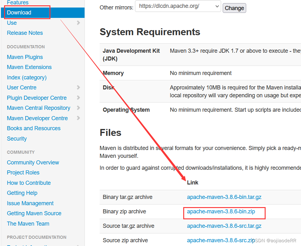Open the Features sidebar link
The image size is (301, 246).
[x=18, y=3]
